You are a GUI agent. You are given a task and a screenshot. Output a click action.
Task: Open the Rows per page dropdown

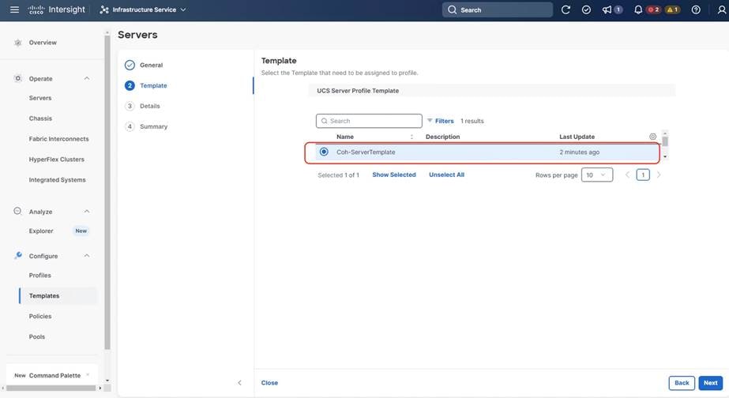click(597, 175)
